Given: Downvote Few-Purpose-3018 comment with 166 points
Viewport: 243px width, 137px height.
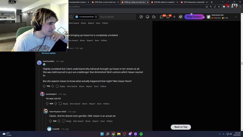Looking at the screenshot, I should [x=59, y=121].
